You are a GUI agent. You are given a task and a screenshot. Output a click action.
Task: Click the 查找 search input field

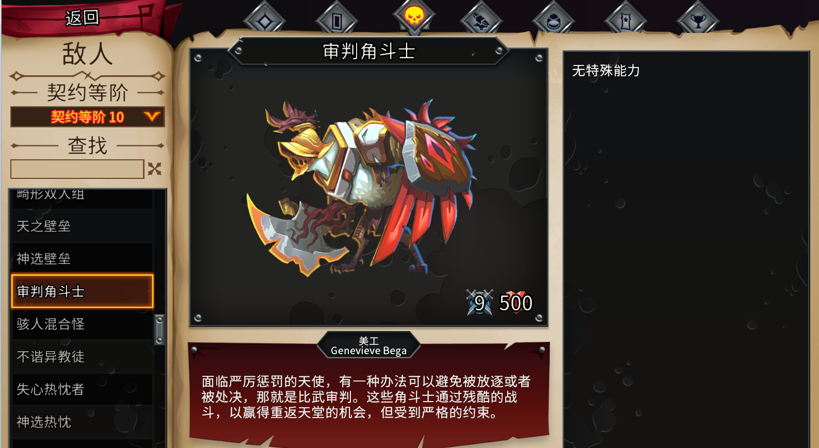77,169
